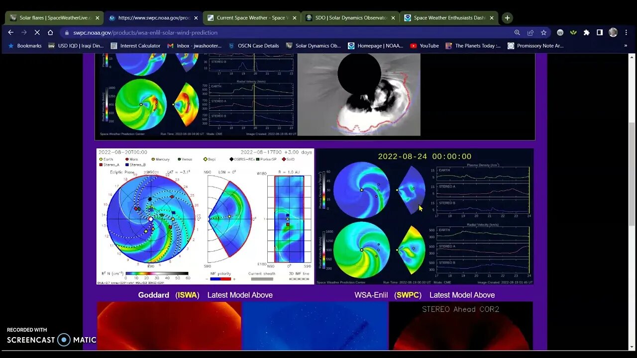Open the blue LASCO coronagraph image
Image resolution: width=637 pixels, height=358 pixels.
[x=315, y=326]
